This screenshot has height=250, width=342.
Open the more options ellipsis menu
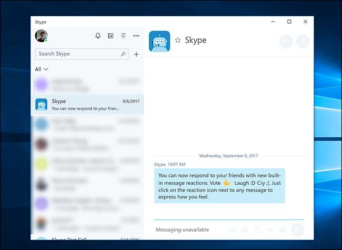coord(136,36)
